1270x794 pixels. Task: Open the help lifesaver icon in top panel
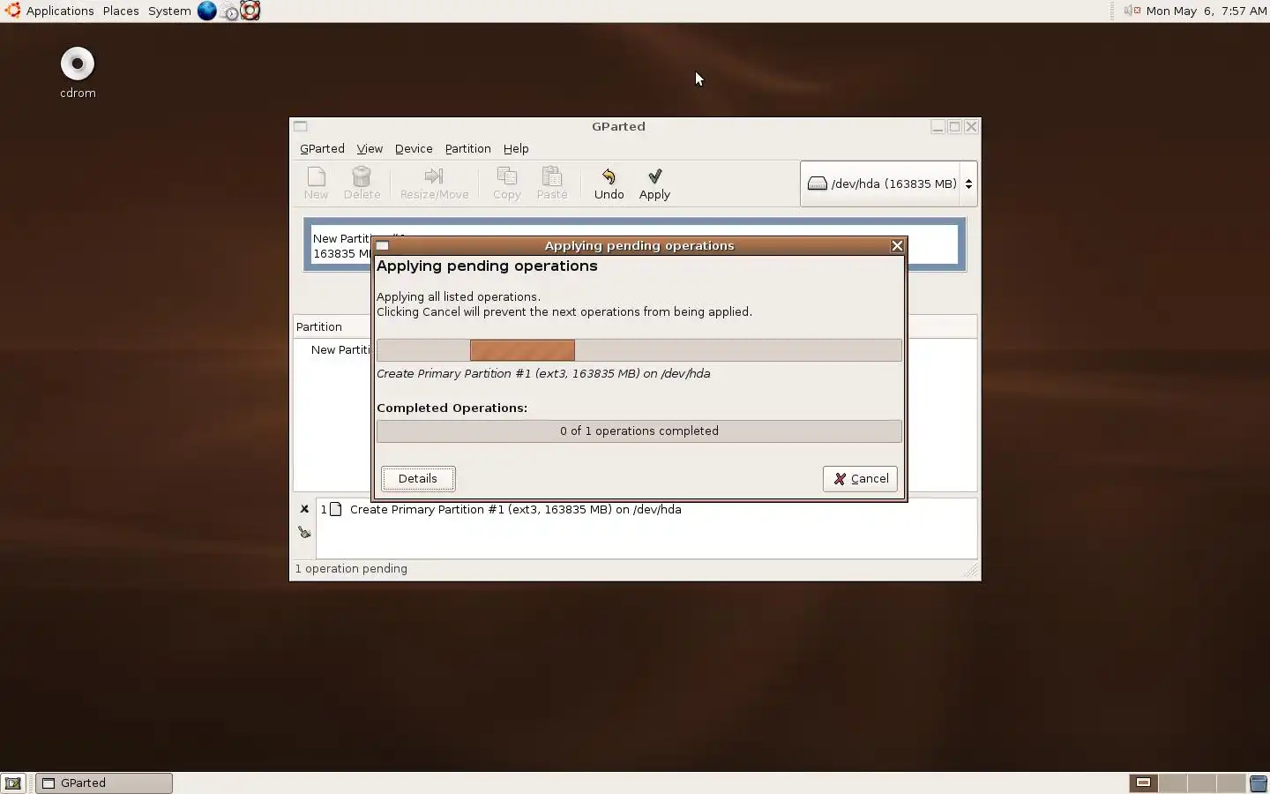[250, 11]
